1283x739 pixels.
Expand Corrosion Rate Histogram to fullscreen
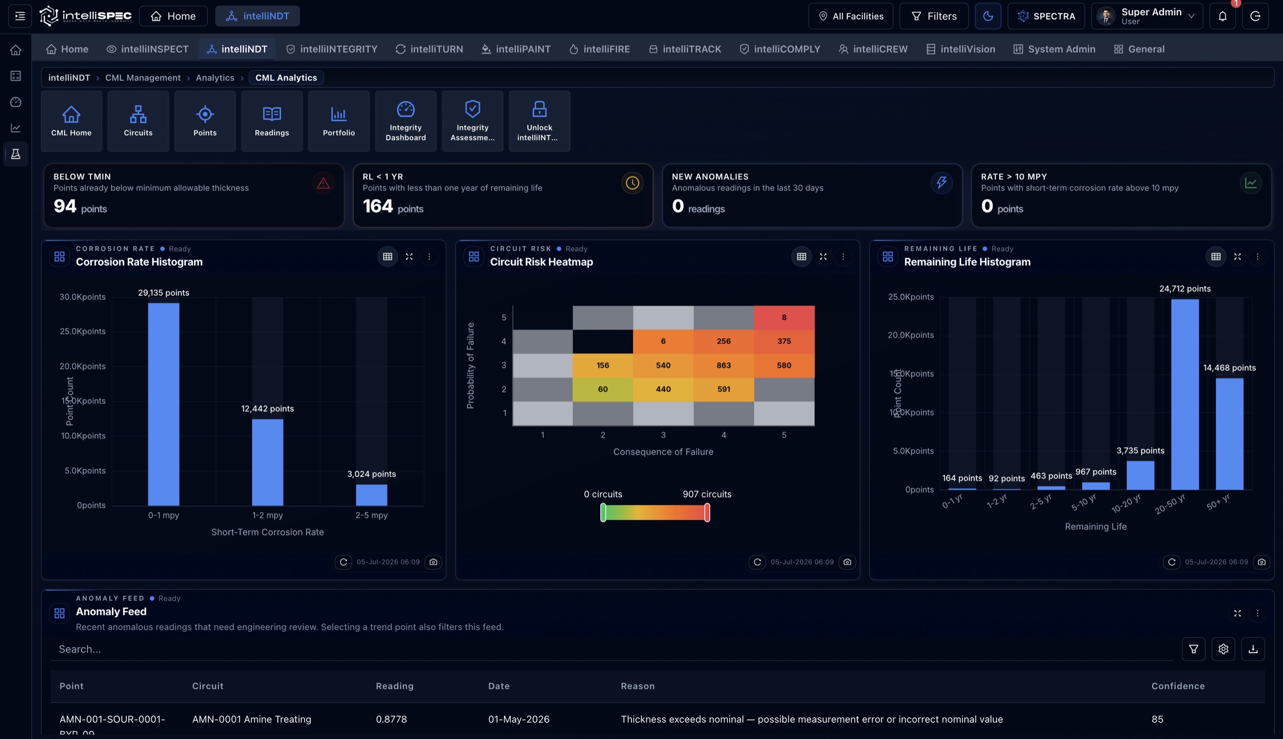coord(409,257)
